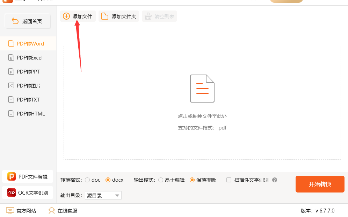348x217 pixels.
Task: Click the 添加文件夹 folder icon
Action: (105, 16)
